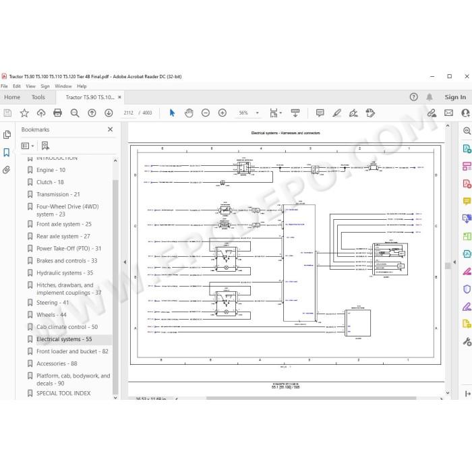
Task: Click the page number input field
Action: point(129,113)
